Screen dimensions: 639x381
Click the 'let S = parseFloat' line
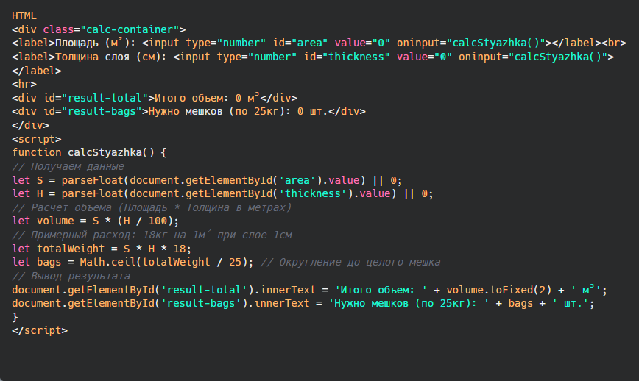pyautogui.click(x=207, y=180)
